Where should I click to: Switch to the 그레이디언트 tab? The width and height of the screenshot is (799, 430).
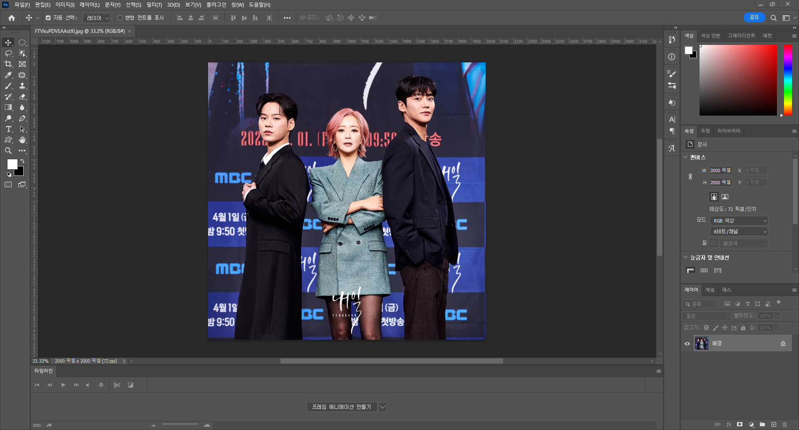741,36
